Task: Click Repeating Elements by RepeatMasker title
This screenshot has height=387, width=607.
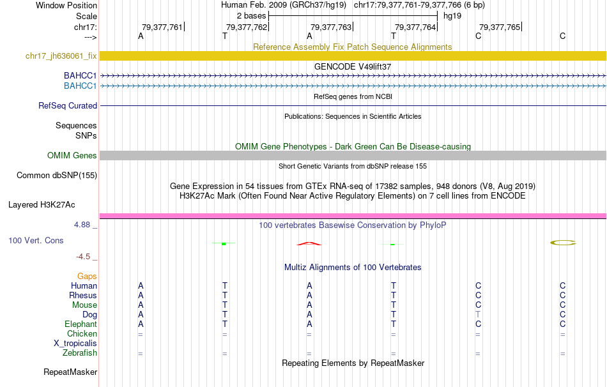Action: point(353,363)
